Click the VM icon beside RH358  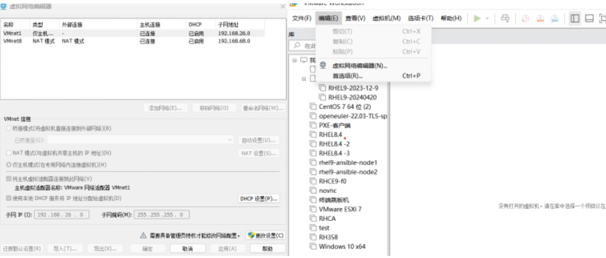[x=313, y=237]
